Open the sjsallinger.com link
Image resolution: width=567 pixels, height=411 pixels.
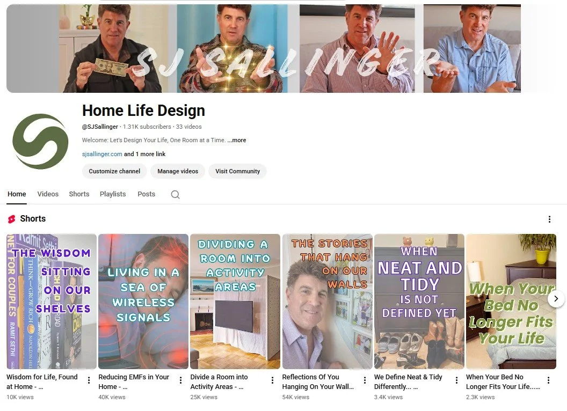coord(102,154)
